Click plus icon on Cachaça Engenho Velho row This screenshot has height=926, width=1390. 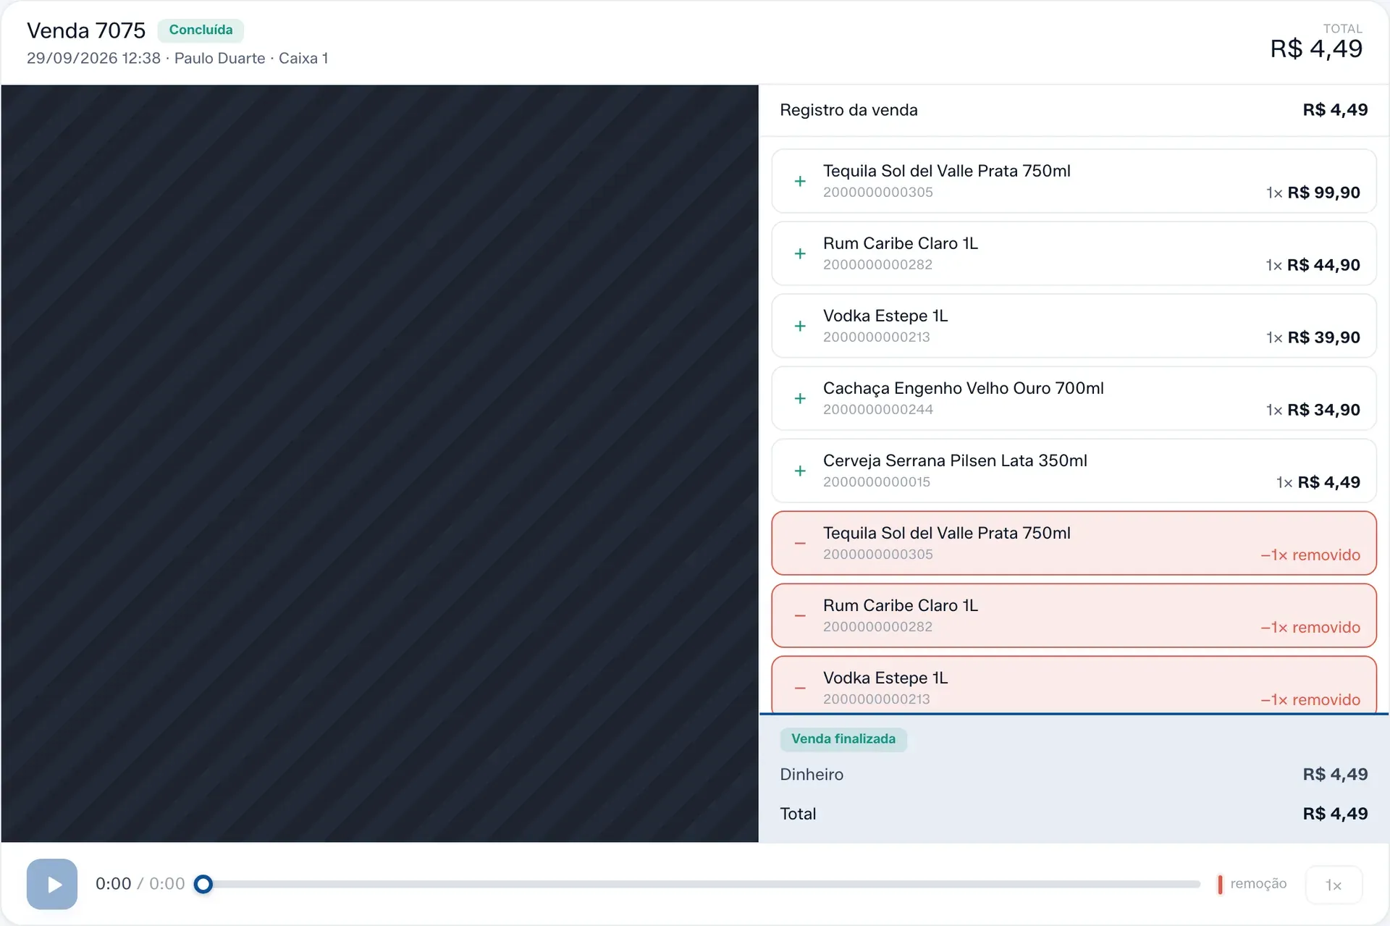pos(800,398)
